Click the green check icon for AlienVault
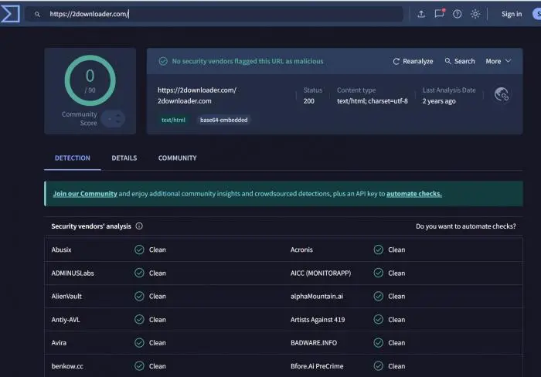Viewport: 541px width, 377px height. 139,296
